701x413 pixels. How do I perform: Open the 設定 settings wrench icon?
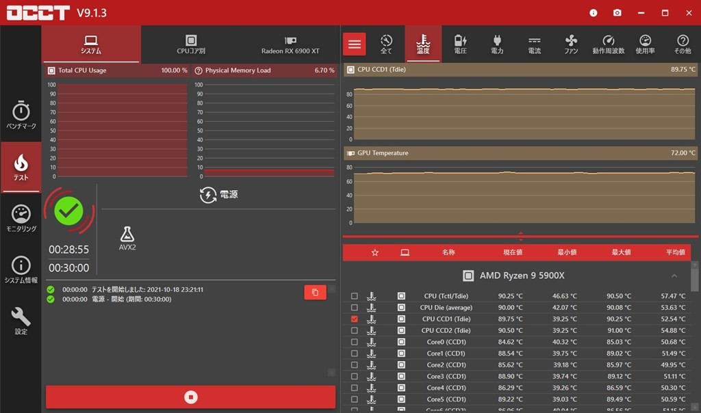coord(21,321)
